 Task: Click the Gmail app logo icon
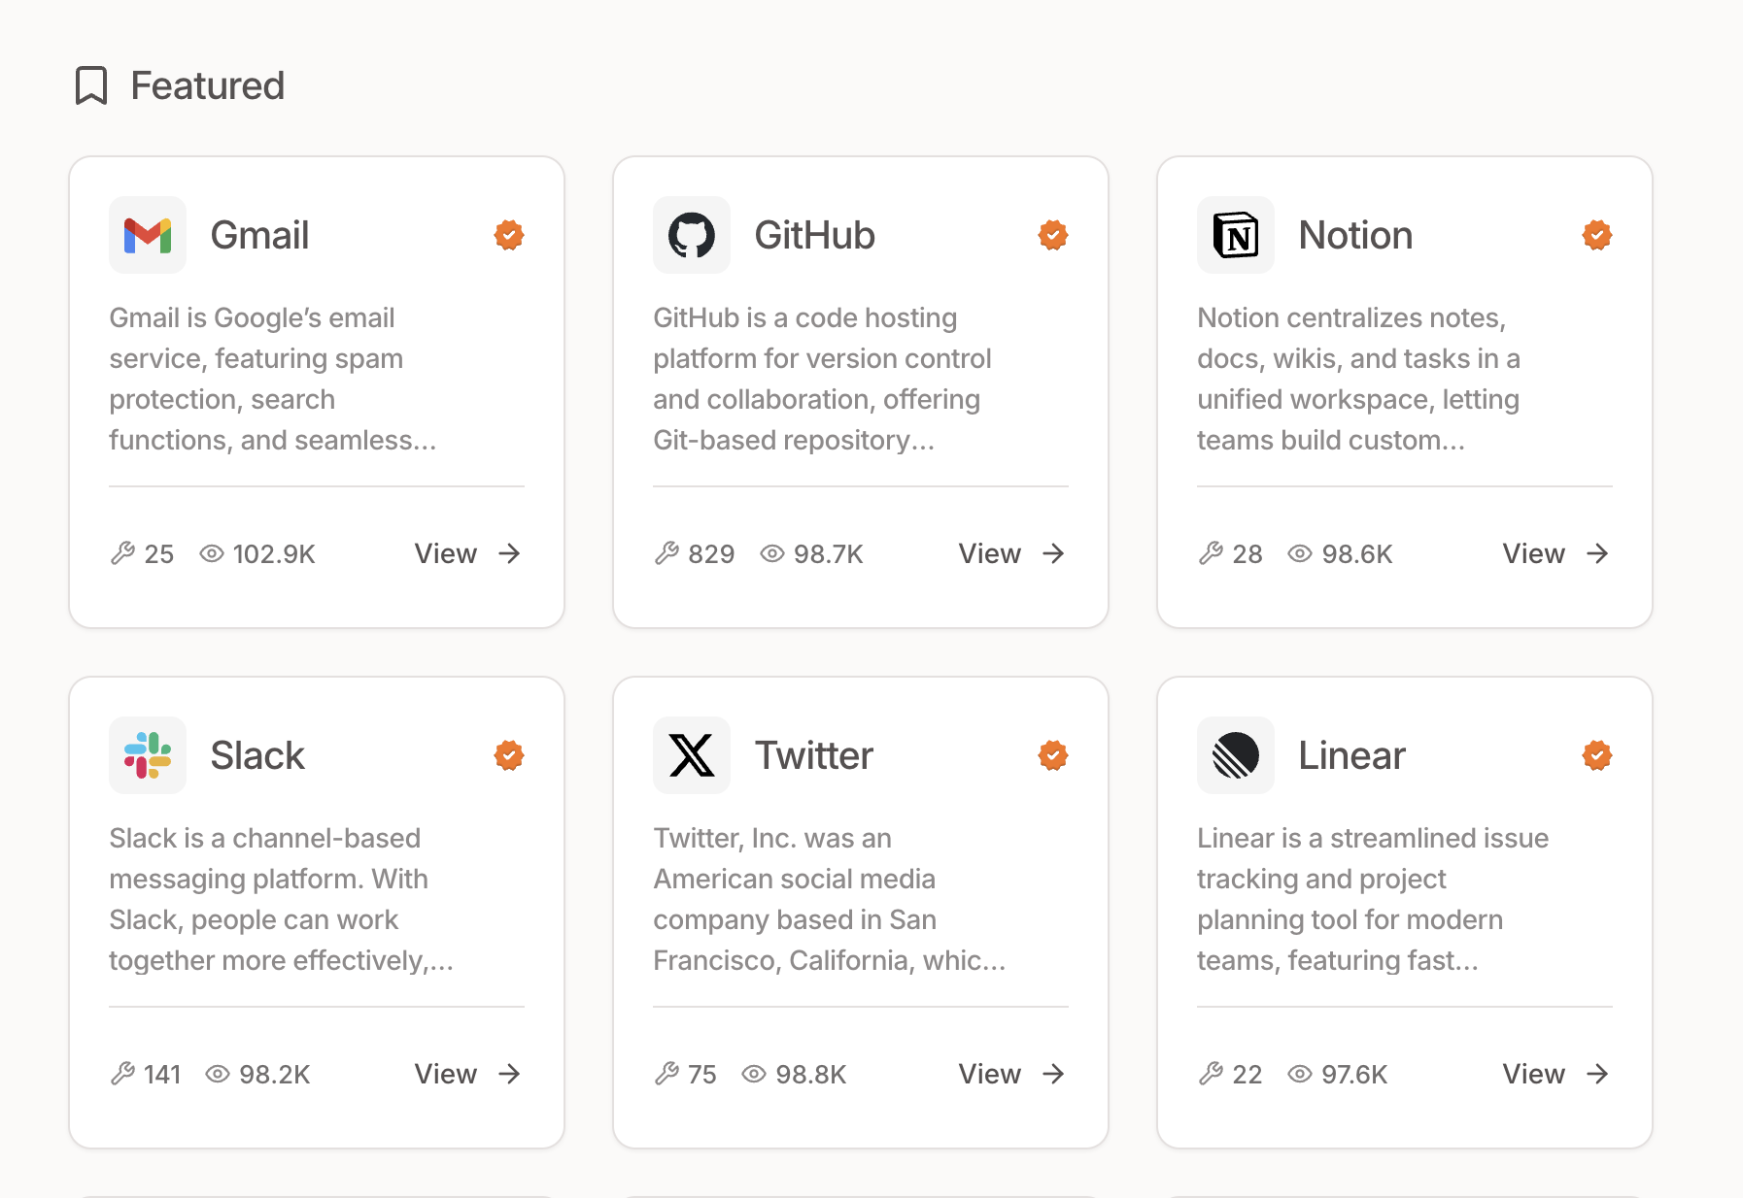pyautogui.click(x=148, y=235)
